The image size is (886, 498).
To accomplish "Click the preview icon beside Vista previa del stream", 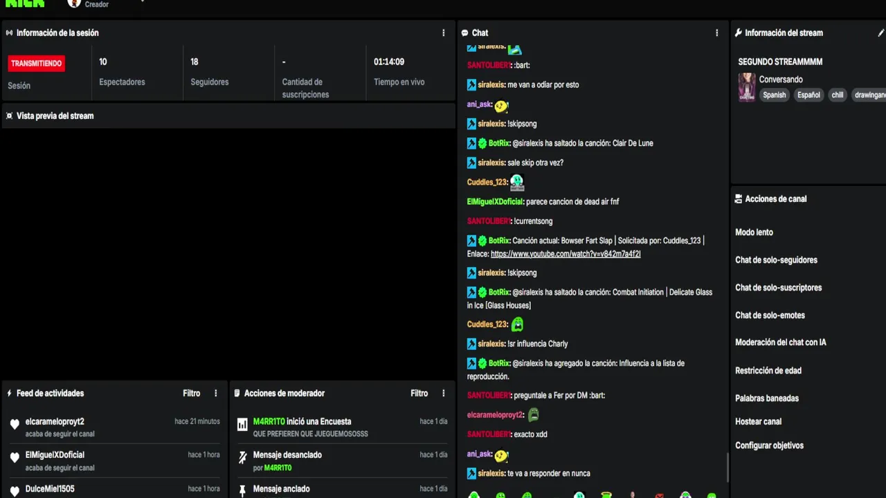I will tap(9, 116).
